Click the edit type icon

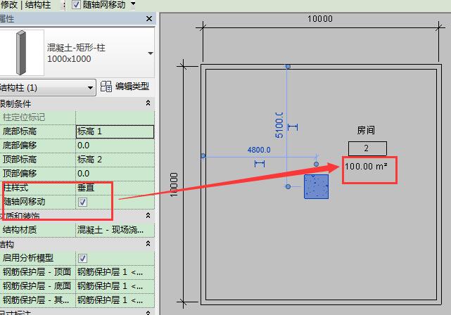pyautogui.click(x=106, y=86)
